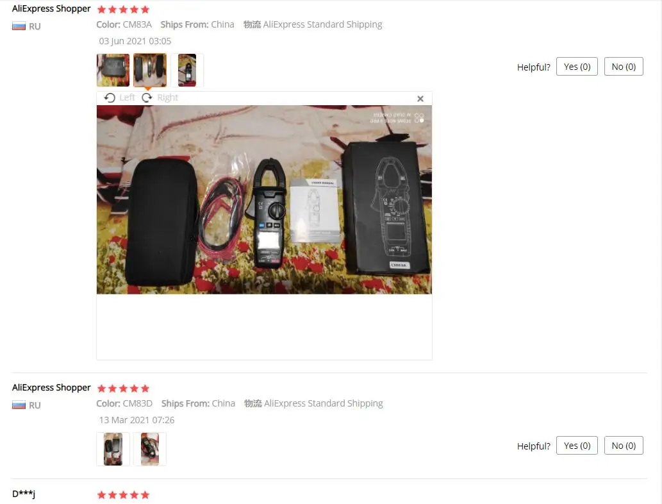Open first thumbnail of the CM83A review
The height and width of the screenshot is (504, 662).
pos(113,70)
